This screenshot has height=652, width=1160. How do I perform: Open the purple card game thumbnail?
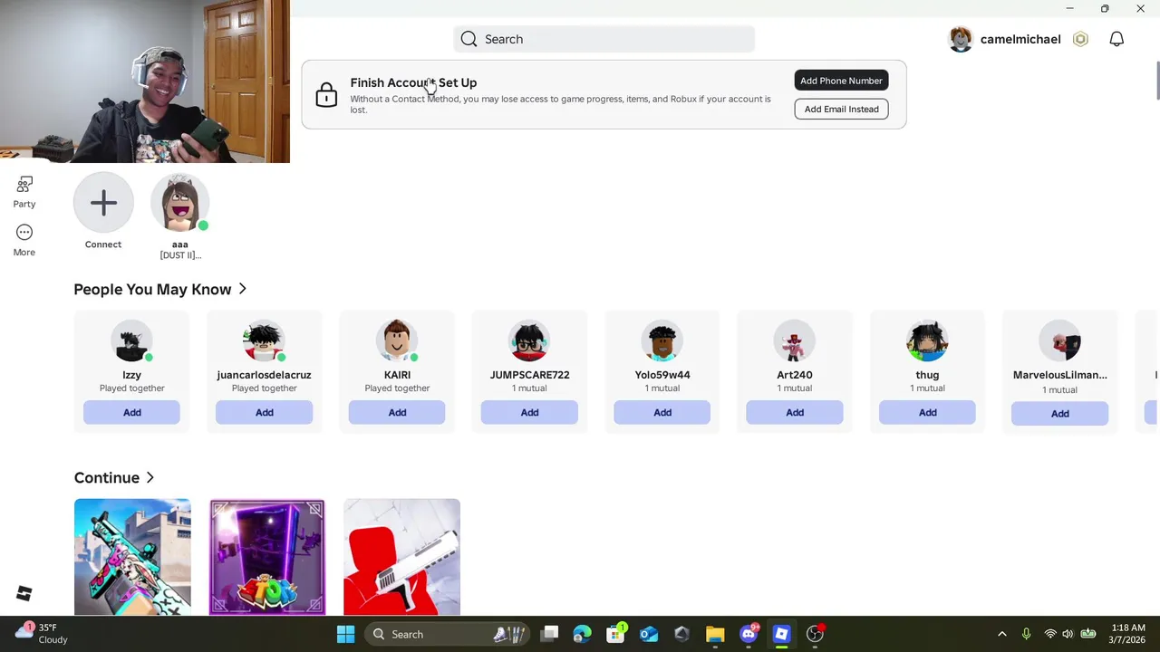(266, 557)
